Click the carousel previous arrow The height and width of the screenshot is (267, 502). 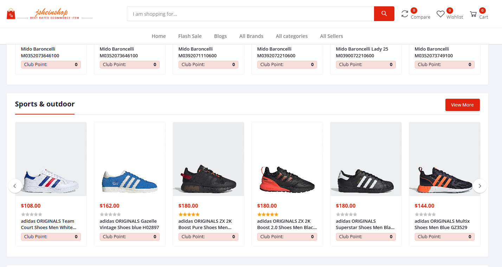(15, 186)
